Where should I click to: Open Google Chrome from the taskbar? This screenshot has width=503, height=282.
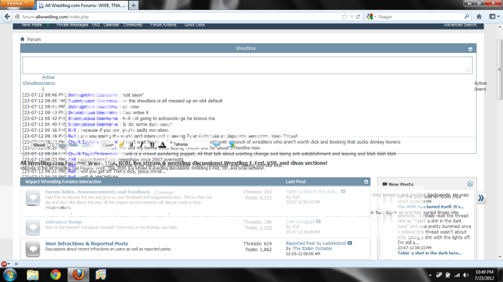point(55,274)
